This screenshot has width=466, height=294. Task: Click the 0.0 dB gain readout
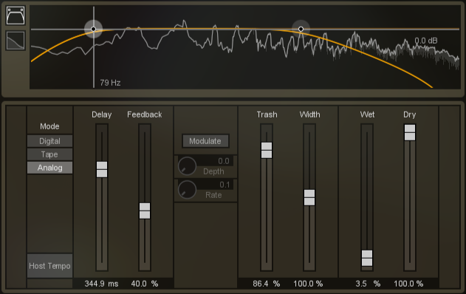[x=426, y=41]
